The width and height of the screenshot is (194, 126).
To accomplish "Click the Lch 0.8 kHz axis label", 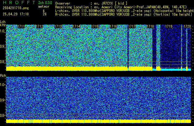I will pyautogui.click(x=2, y=62).
